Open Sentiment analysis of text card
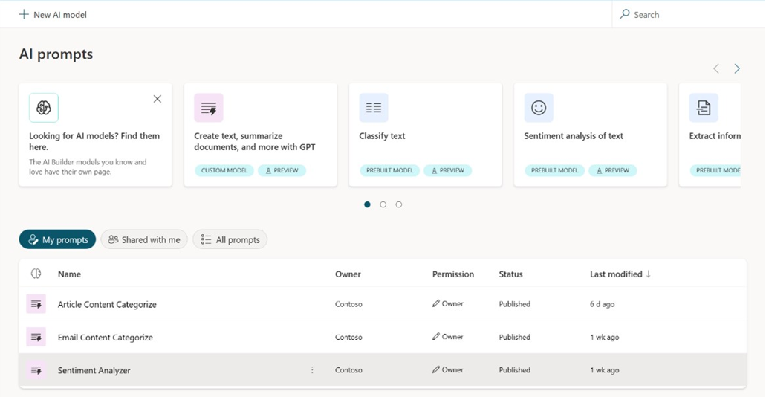This screenshot has width=766, height=397. 591,135
